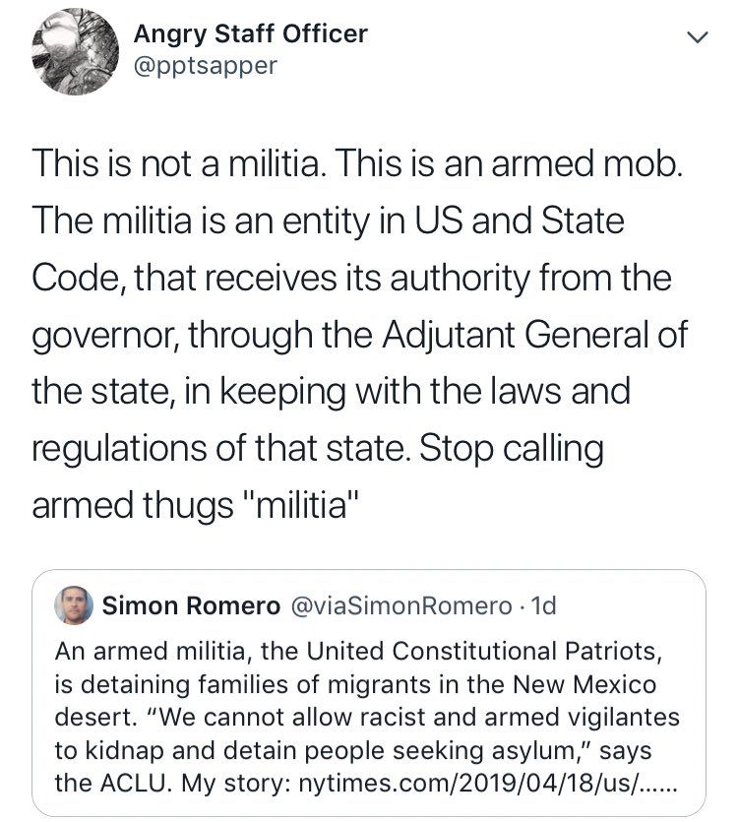Open the Simon Romero name in quoted tweet
The image size is (738, 822).
(x=191, y=605)
